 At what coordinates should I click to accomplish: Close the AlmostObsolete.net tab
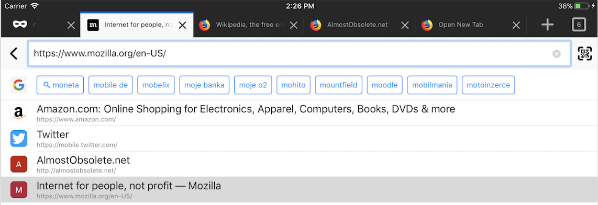pyautogui.click(x=405, y=25)
